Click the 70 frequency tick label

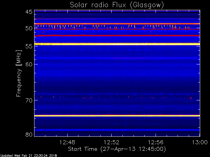pyautogui.click(x=29, y=100)
